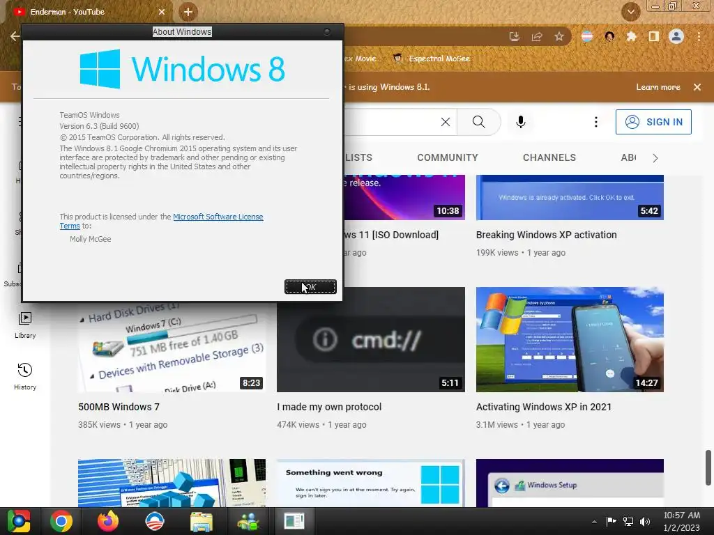
Task: Open the Messenger people icon in taskbar
Action: [x=248, y=522]
